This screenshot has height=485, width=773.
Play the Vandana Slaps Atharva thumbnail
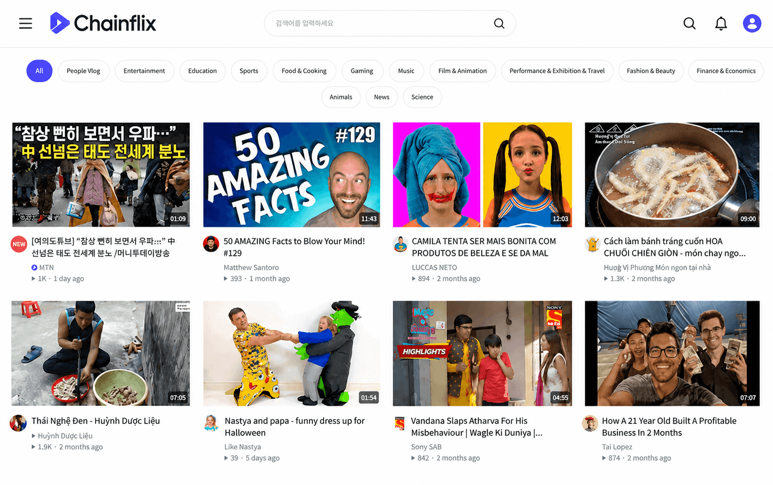482,353
